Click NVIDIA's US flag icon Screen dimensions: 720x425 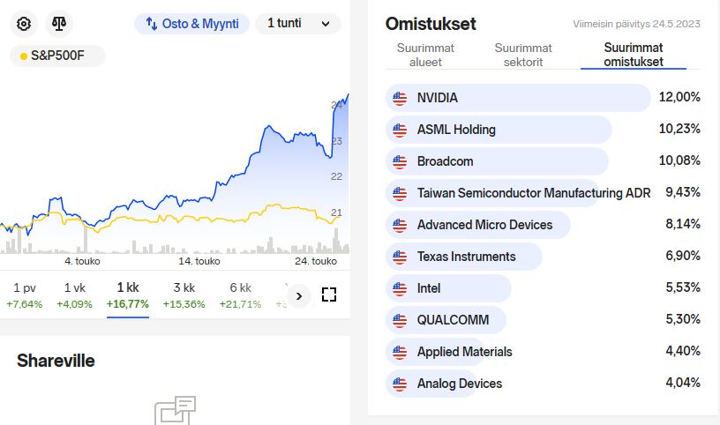tap(400, 98)
